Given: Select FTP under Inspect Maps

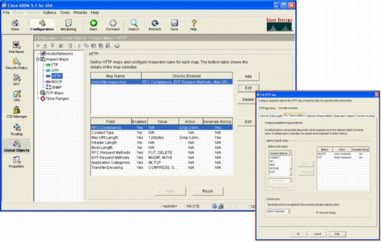Looking at the screenshot, I should [52, 65].
